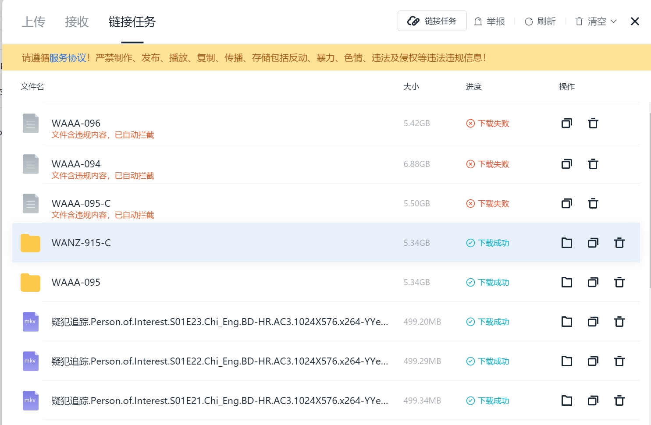Select the 链接任务 tab
The image size is (651, 425).
pos(132,22)
